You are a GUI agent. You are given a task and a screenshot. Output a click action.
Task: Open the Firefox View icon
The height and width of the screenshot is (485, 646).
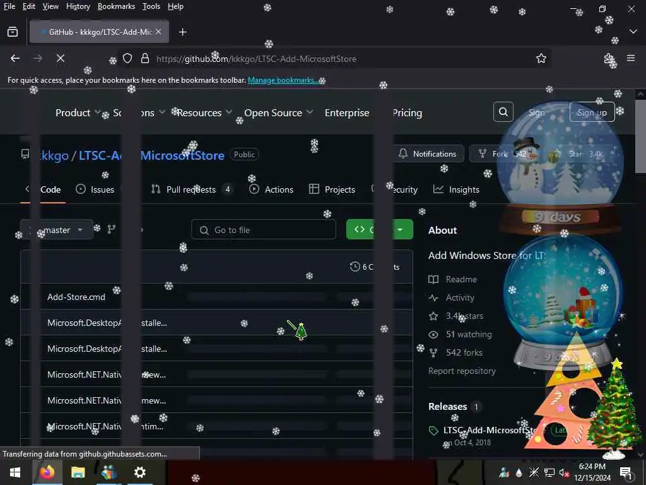point(13,32)
